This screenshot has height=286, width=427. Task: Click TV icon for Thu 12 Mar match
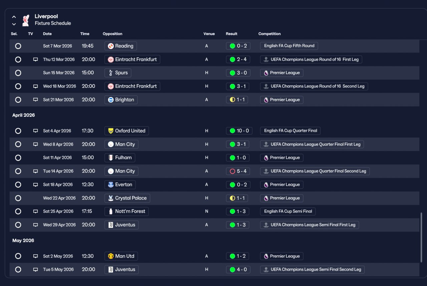coord(35,59)
